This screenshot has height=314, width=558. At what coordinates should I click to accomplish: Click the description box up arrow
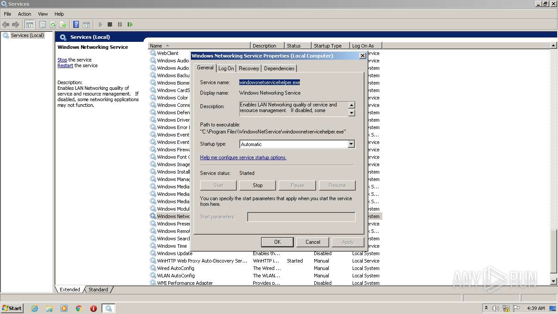pyautogui.click(x=351, y=105)
